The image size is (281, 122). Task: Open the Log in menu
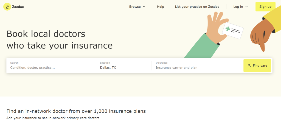point(238,7)
